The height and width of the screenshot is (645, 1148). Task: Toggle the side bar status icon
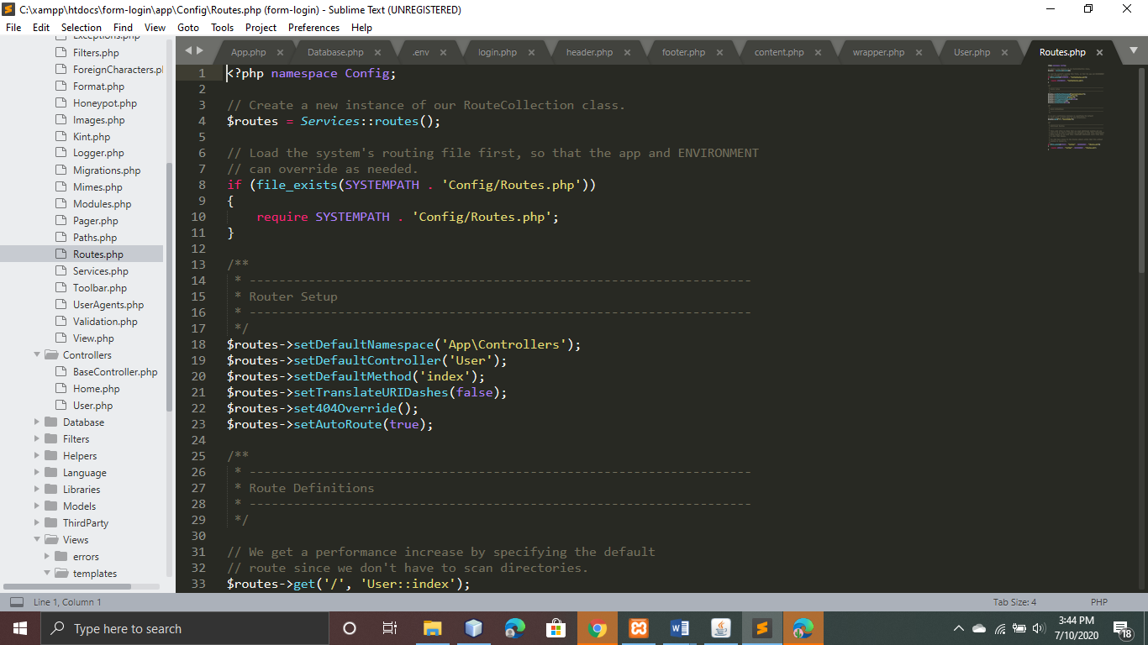tap(17, 602)
